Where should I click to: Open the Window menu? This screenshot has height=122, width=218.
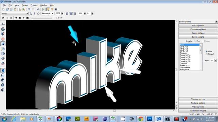44,5
